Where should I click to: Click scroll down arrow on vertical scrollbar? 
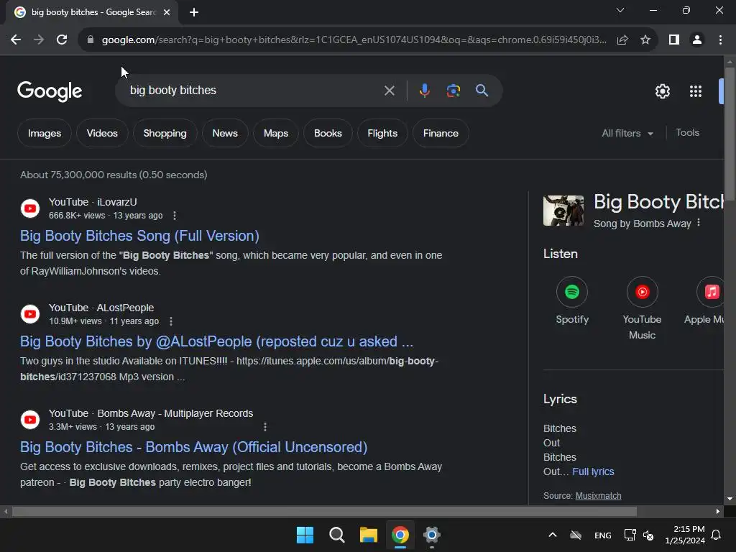tap(730, 499)
